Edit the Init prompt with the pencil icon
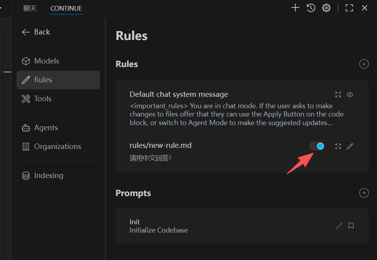This screenshot has height=260, width=377. pyautogui.click(x=339, y=226)
